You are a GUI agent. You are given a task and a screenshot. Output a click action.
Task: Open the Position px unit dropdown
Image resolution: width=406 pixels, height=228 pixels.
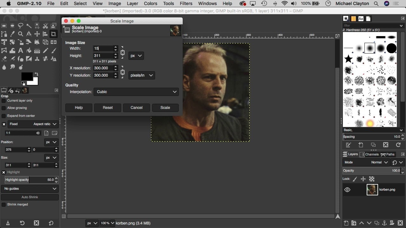point(51,142)
